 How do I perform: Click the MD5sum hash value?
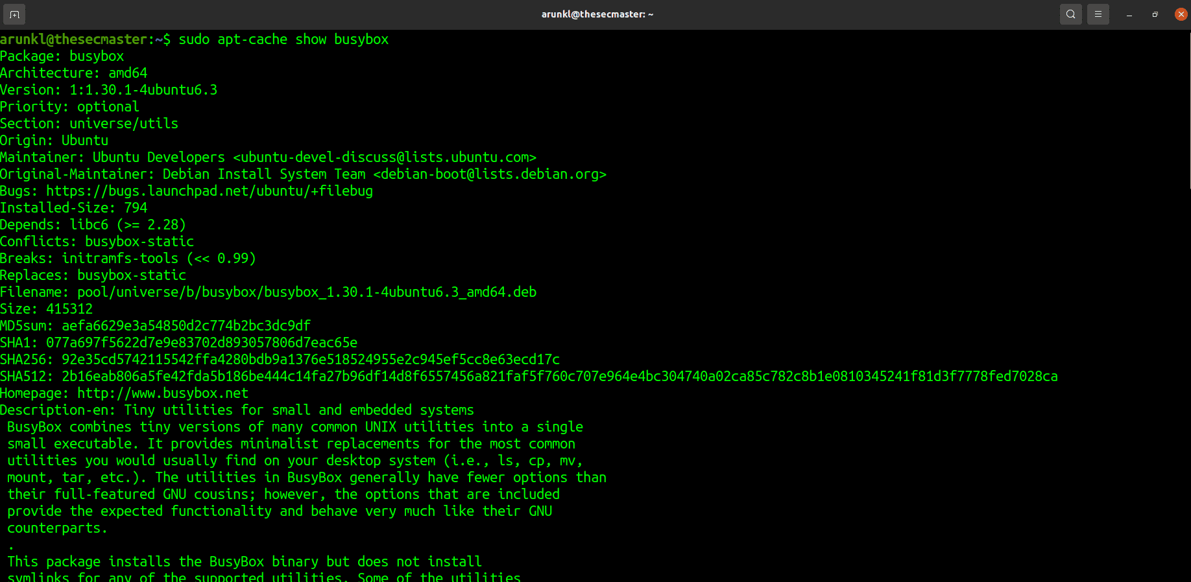click(x=186, y=326)
